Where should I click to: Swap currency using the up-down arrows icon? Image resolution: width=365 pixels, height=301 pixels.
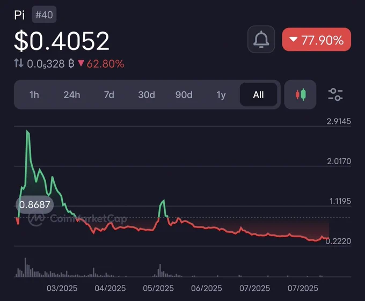tap(19, 63)
